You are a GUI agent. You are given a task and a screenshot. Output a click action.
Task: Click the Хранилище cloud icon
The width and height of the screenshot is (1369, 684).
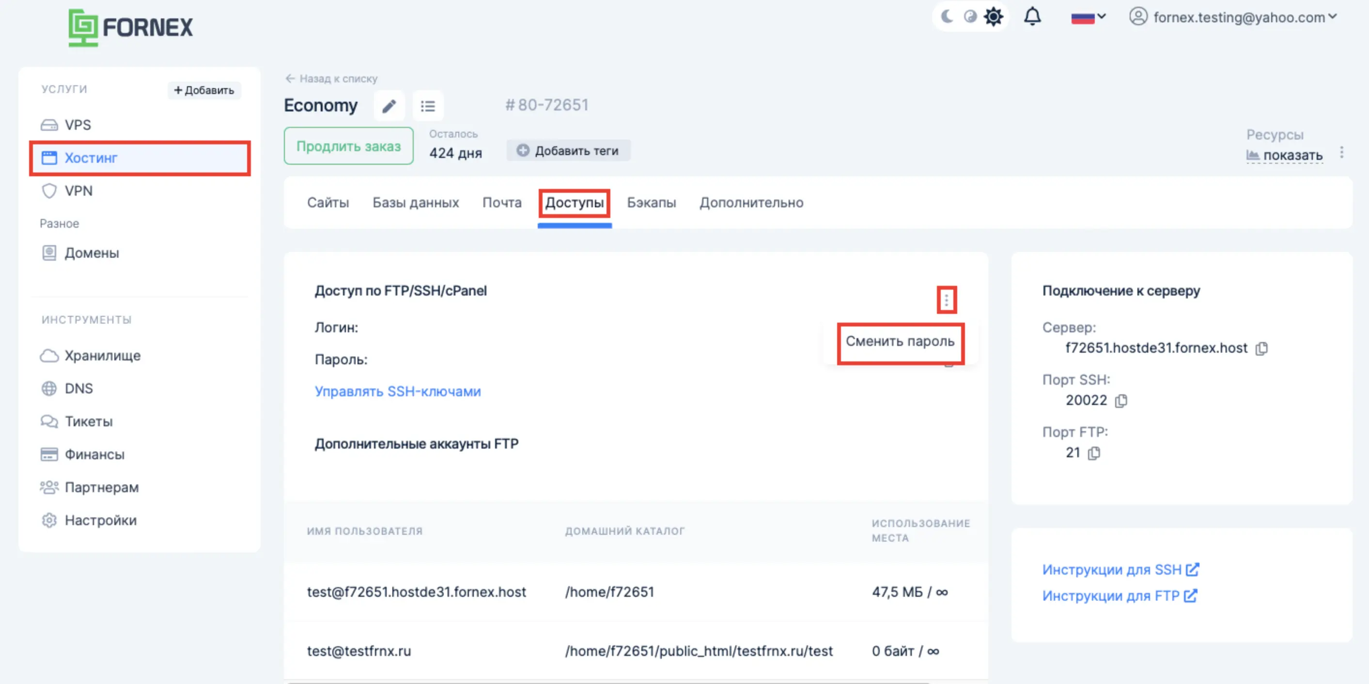pos(49,356)
